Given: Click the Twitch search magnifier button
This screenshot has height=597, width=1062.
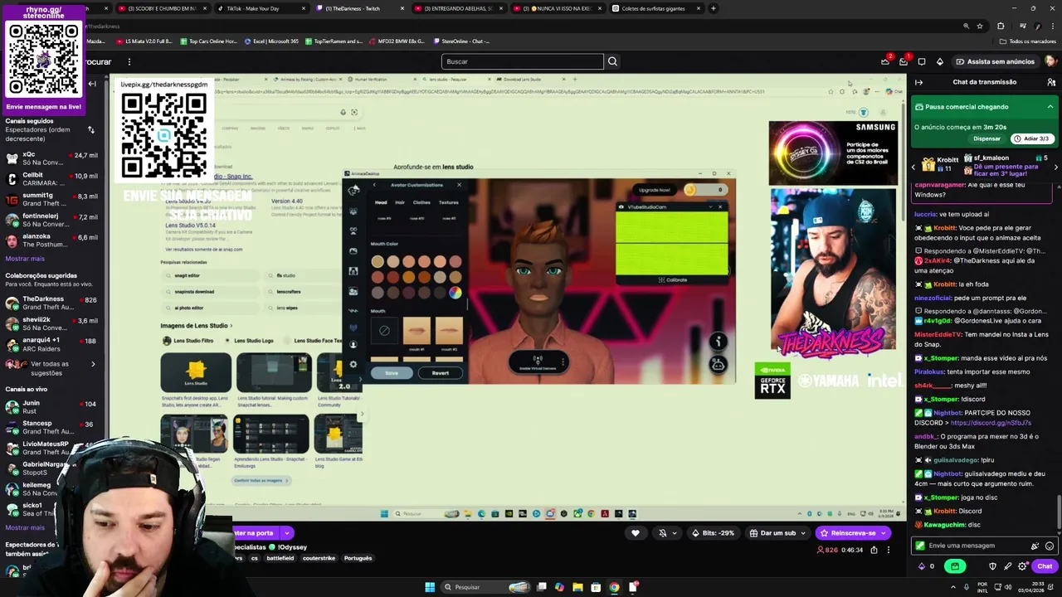Looking at the screenshot, I should pyautogui.click(x=612, y=61).
